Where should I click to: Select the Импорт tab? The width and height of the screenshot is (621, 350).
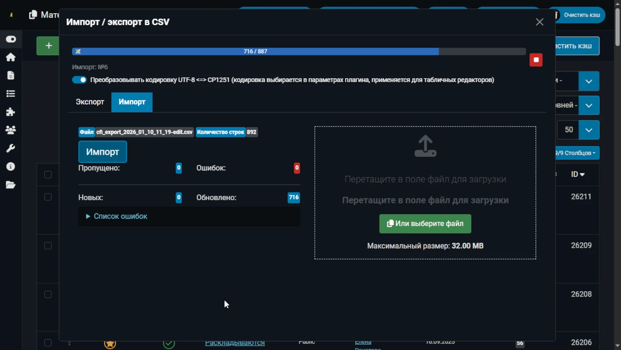pyautogui.click(x=132, y=102)
